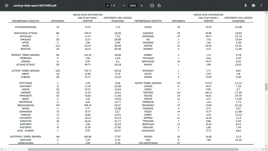This screenshot has height=151, width=268.
Task: Select the page number field showing 4
Action: coord(108,6)
